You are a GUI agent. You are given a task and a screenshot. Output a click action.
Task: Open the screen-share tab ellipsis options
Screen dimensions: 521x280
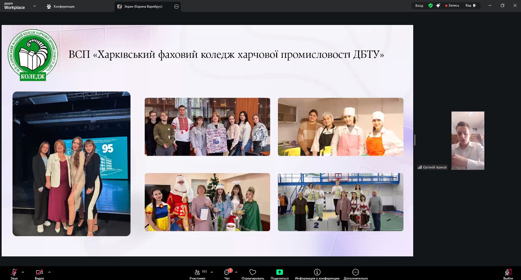(x=176, y=7)
